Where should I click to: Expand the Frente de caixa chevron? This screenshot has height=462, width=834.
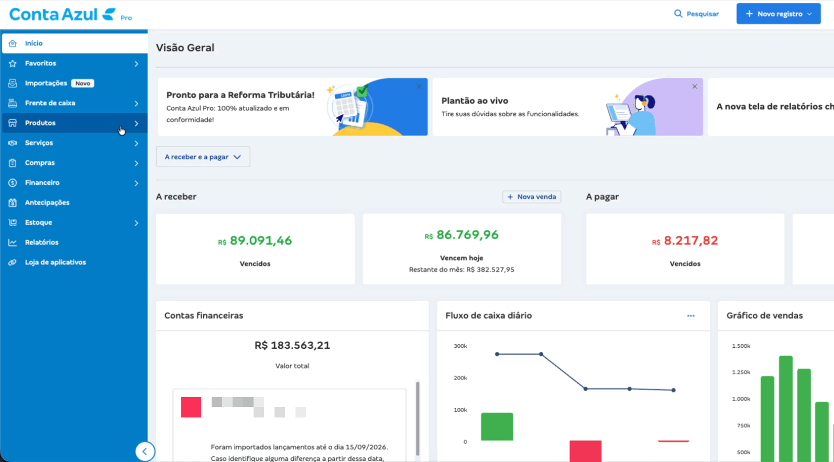click(x=136, y=104)
